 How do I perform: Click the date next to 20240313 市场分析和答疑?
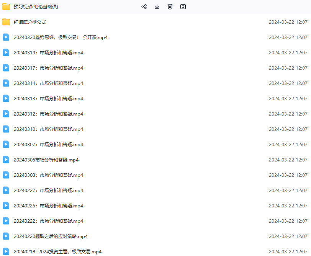coord(288,98)
